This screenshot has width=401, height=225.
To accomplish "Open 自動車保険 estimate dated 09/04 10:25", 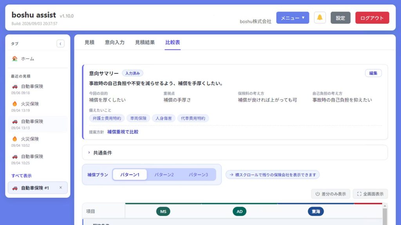I will click(38, 159).
